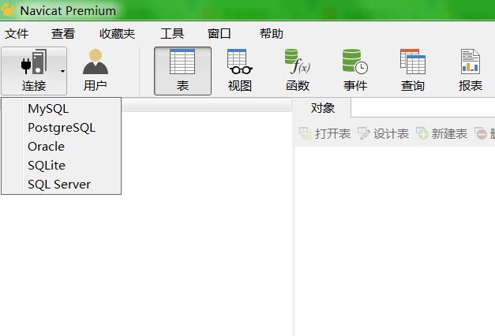Select SQL Server connection option
This screenshot has width=495, height=336.
pyautogui.click(x=59, y=184)
